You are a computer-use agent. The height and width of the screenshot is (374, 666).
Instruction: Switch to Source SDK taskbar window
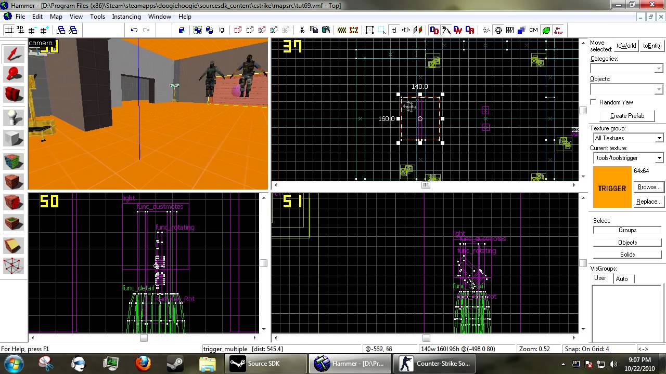tap(265, 364)
